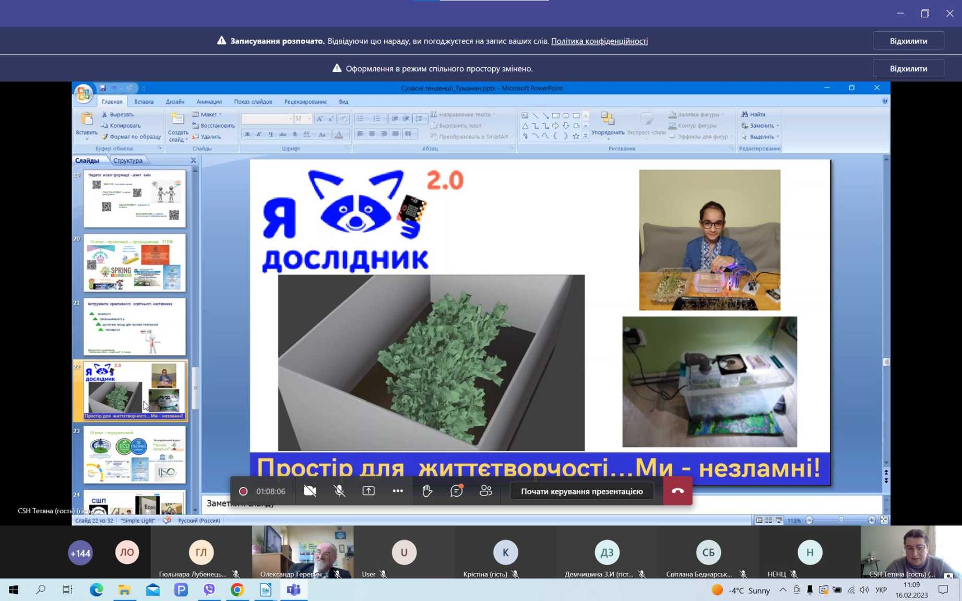This screenshot has width=962, height=601.
Task: Click 'Вырезать' scissors command
Action: [117, 114]
